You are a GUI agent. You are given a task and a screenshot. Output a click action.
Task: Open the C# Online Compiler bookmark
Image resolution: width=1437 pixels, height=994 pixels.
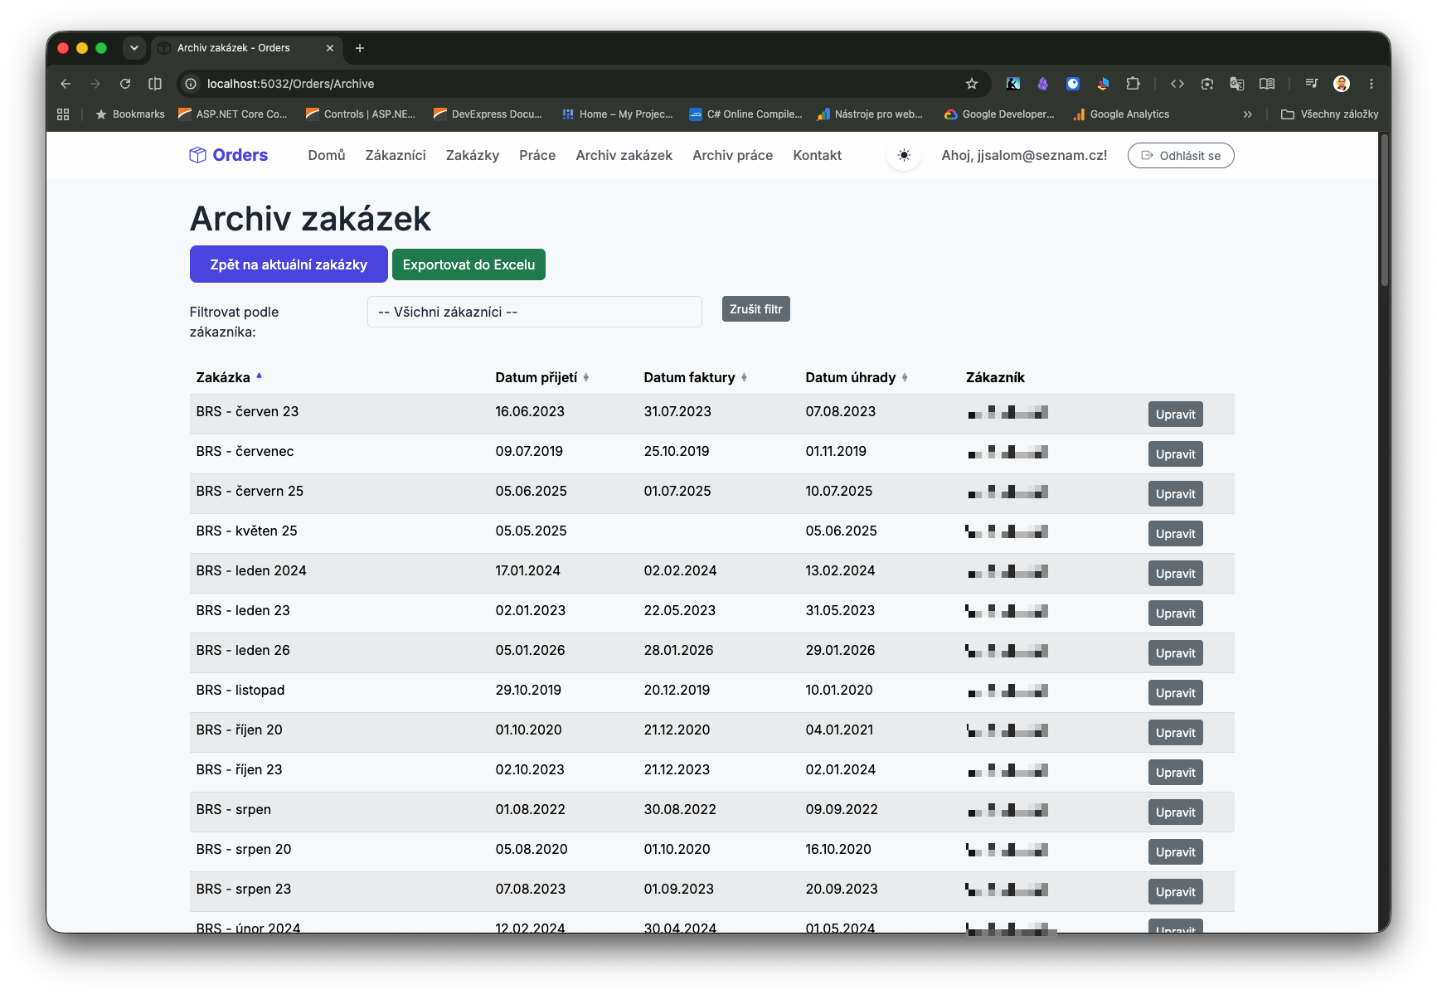coord(746,114)
